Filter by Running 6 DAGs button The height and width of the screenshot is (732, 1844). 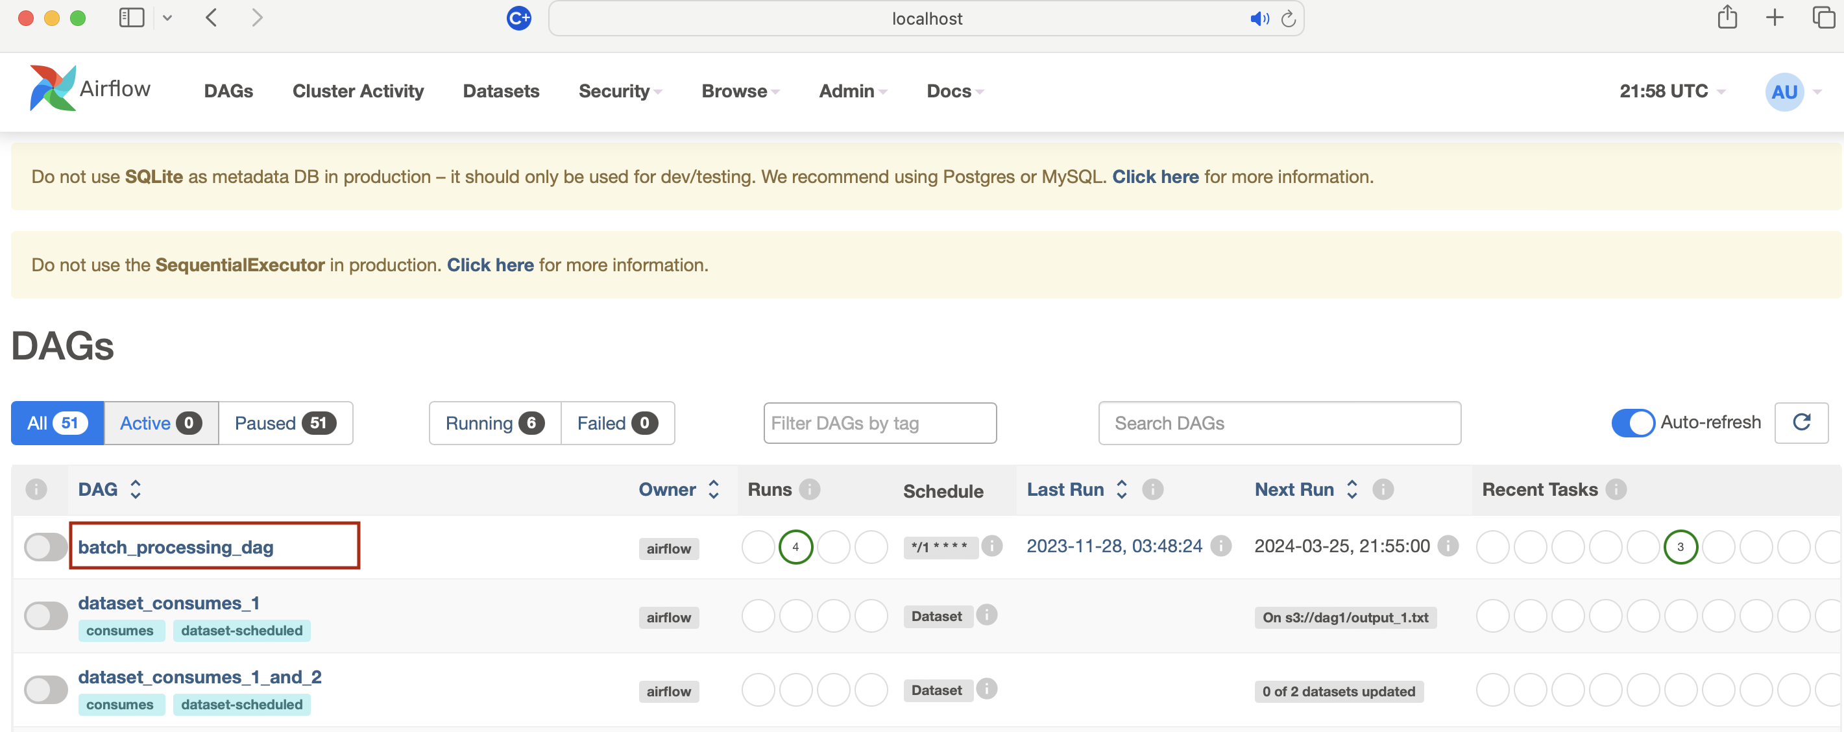pyautogui.click(x=494, y=423)
